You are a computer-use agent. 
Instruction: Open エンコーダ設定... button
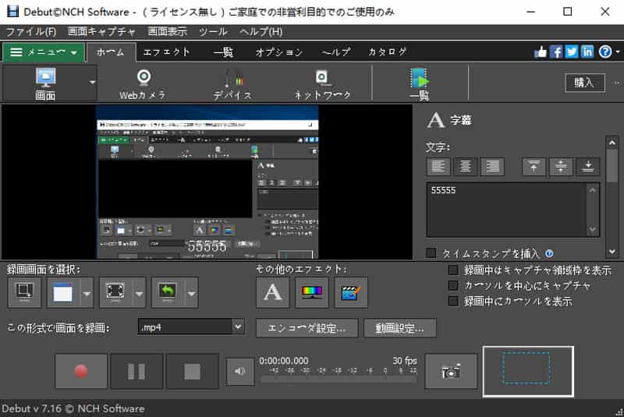coord(307,328)
